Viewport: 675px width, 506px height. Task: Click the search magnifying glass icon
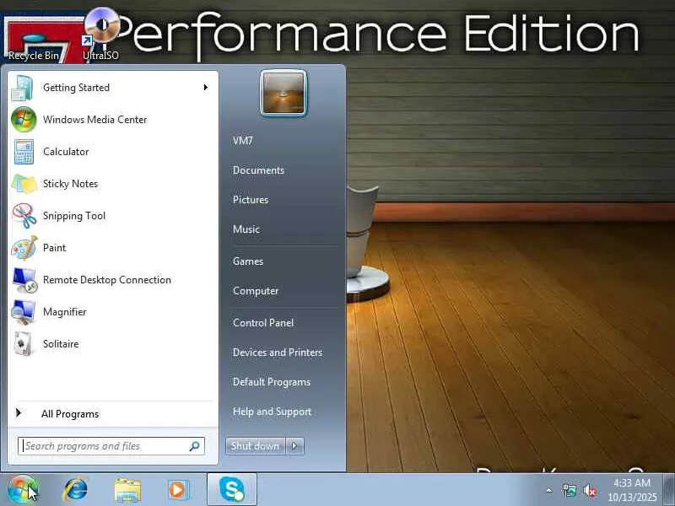pyautogui.click(x=195, y=446)
